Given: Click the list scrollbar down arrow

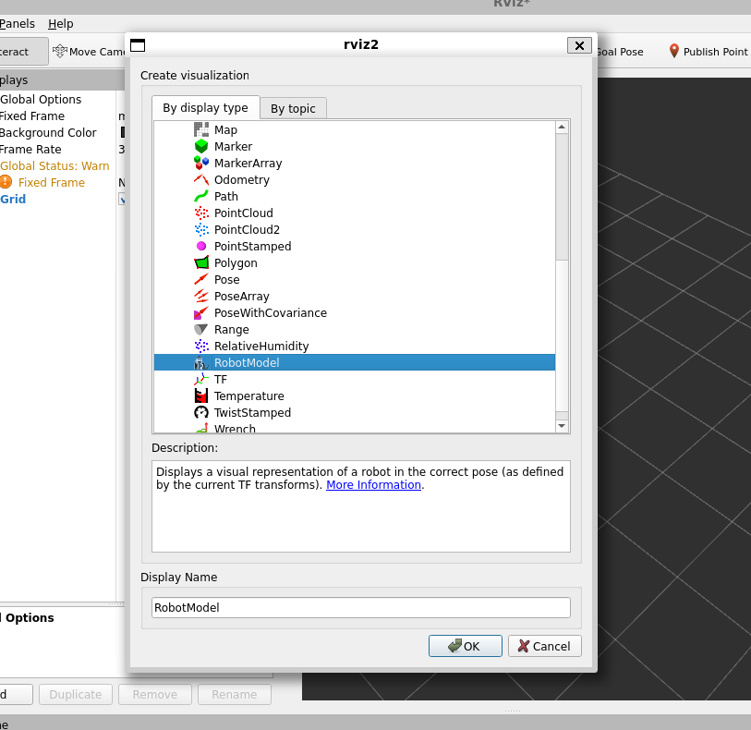Looking at the screenshot, I should pyautogui.click(x=562, y=426).
